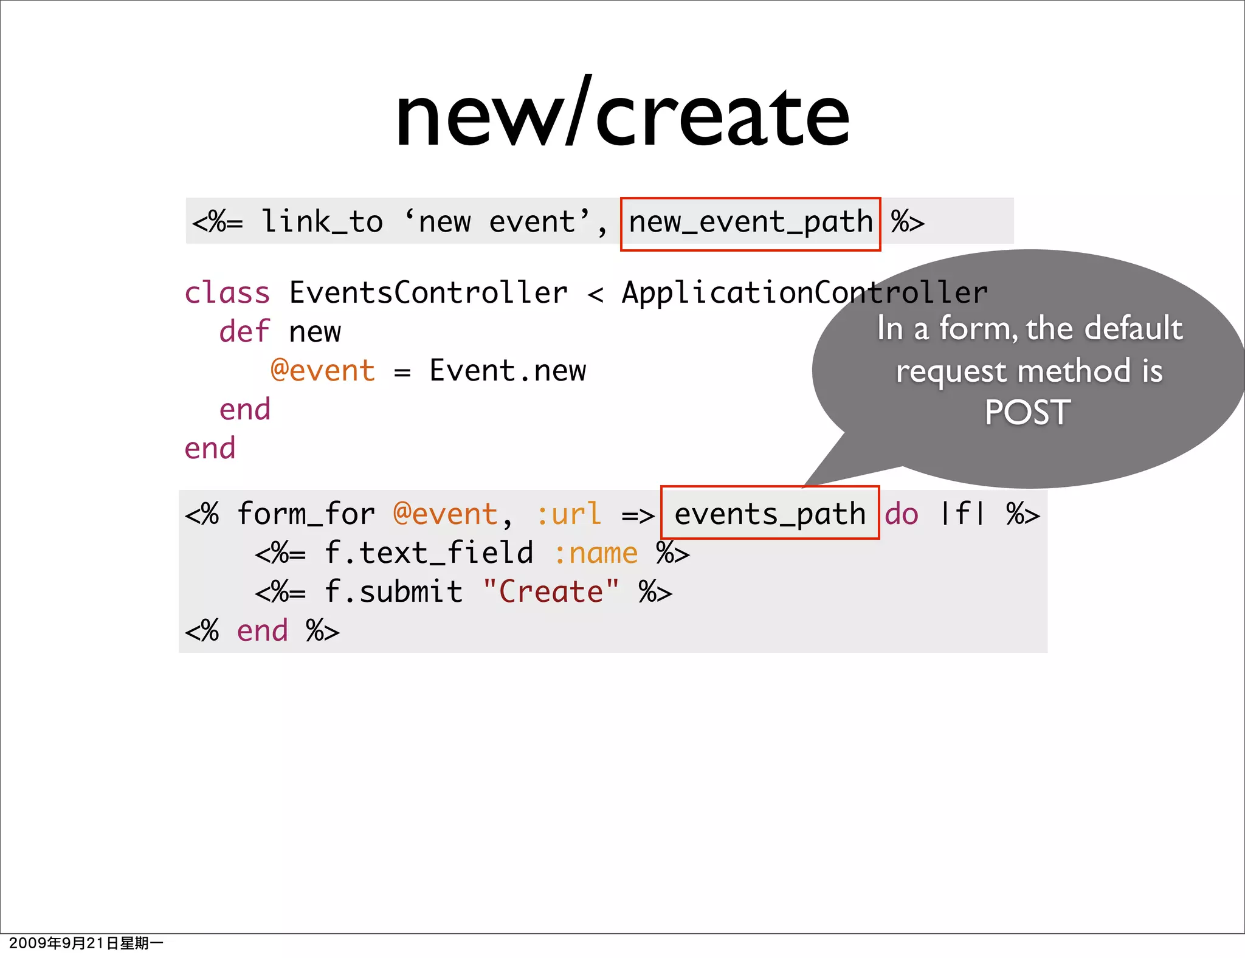The image size is (1245, 958).
Task: Click the def new line
Action: coord(280,332)
